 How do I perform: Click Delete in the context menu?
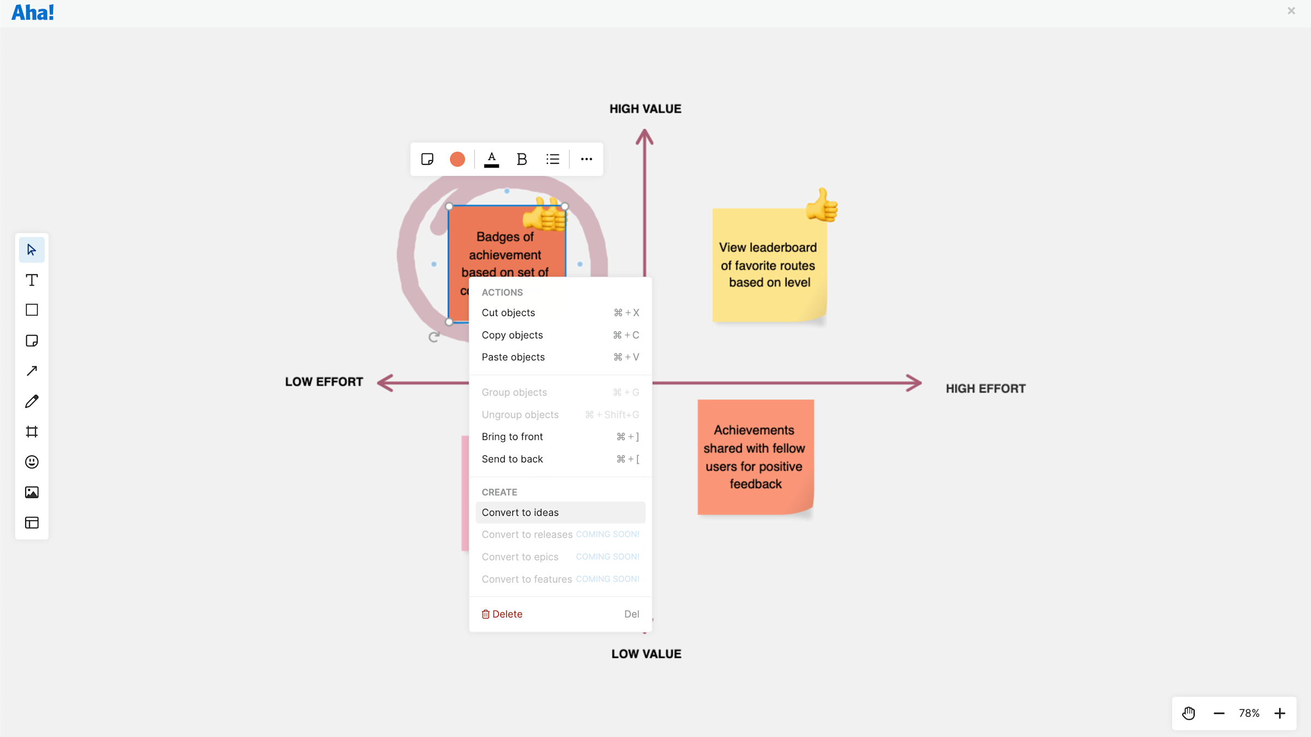507,614
